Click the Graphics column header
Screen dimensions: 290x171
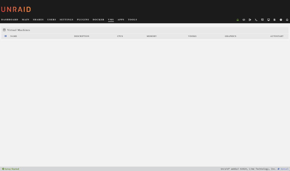[x=231, y=36]
